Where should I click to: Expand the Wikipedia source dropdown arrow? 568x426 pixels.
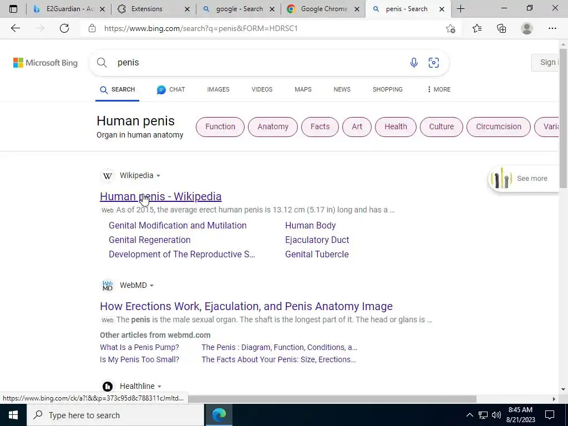coord(158,176)
